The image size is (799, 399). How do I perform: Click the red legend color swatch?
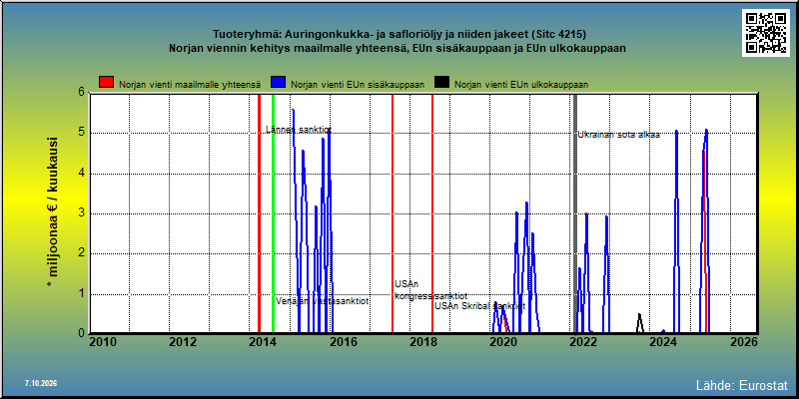tap(106, 83)
